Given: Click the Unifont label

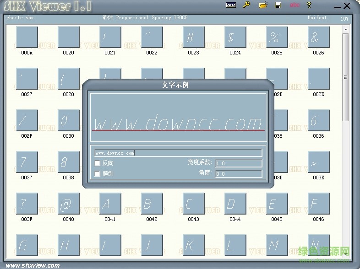Looking at the screenshot, I should click(317, 17).
